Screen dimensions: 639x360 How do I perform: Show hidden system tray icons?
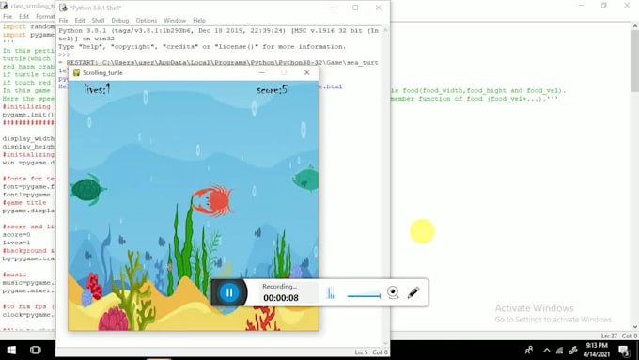[x=547, y=351]
